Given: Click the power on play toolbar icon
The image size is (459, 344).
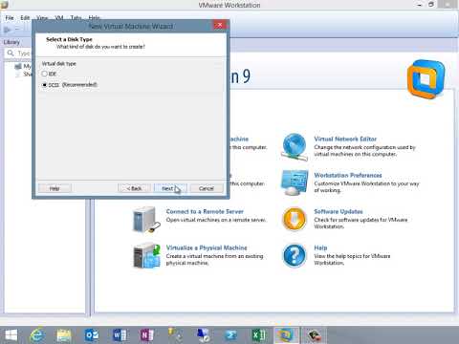Looking at the screenshot, I should pyautogui.click(x=8, y=30).
